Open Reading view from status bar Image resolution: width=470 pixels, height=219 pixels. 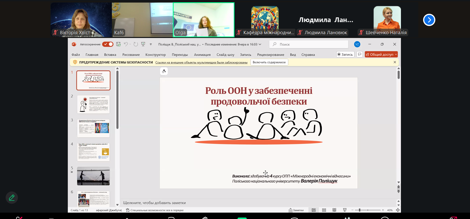click(334, 210)
